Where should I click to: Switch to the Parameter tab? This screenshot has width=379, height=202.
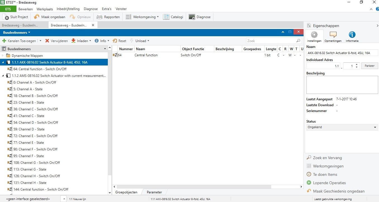[154, 192]
